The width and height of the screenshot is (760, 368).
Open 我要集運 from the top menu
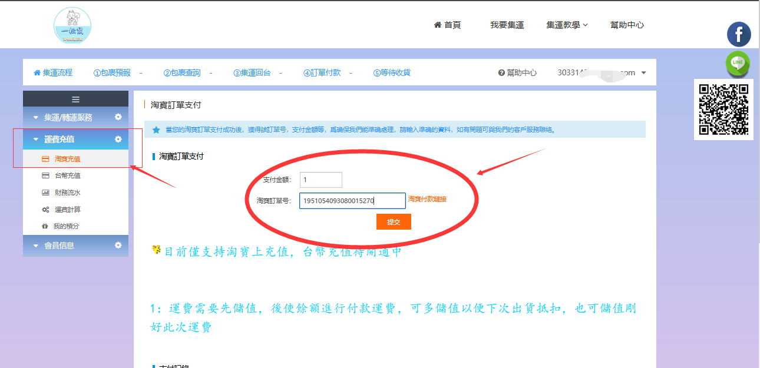click(x=507, y=25)
